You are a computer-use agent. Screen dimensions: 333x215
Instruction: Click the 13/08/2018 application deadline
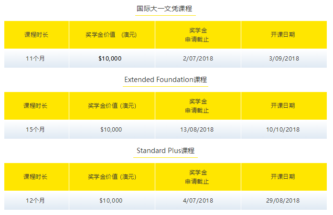tap(197, 130)
